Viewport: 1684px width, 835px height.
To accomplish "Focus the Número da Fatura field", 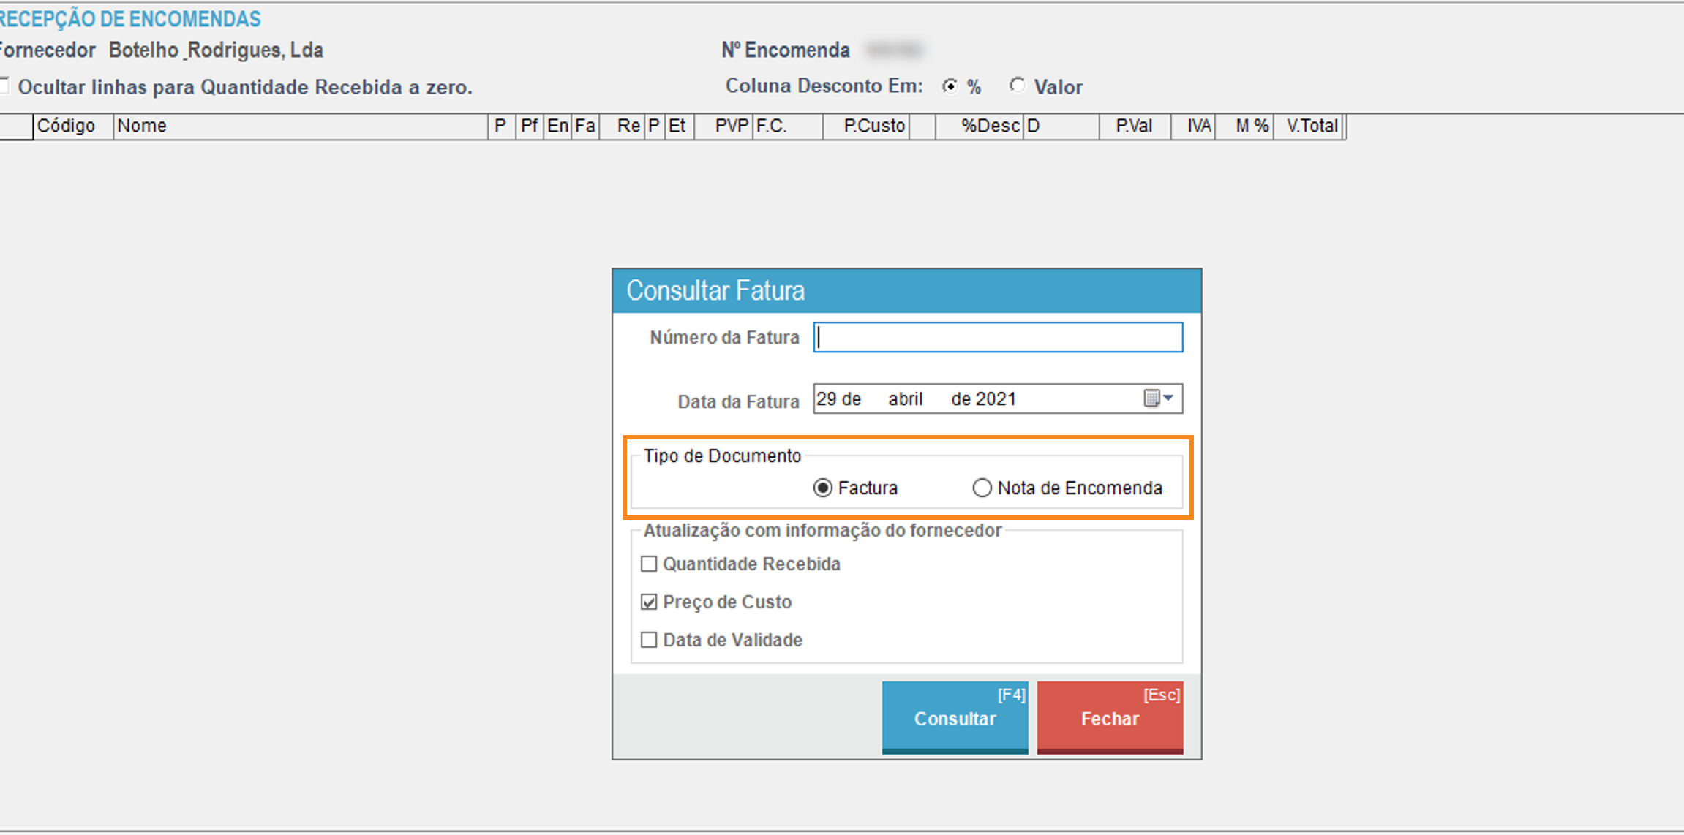I will point(998,337).
